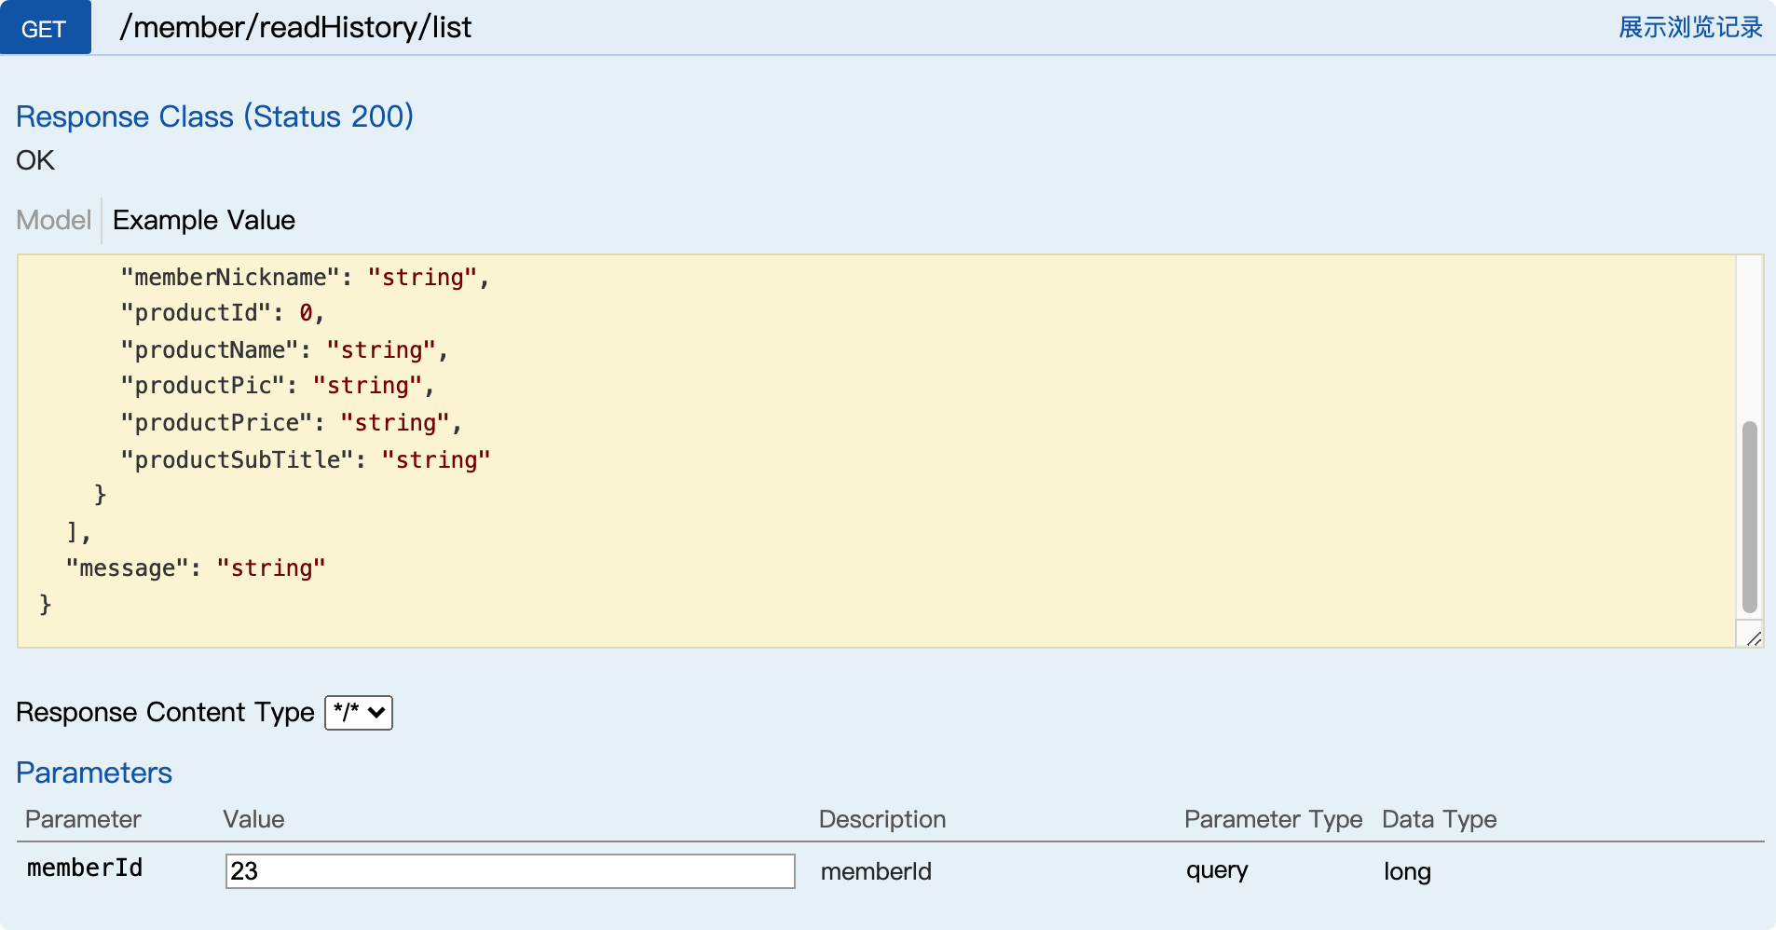This screenshot has height=930, width=1776.
Task: Click the "memberNickname" JSON line
Action: (306, 277)
